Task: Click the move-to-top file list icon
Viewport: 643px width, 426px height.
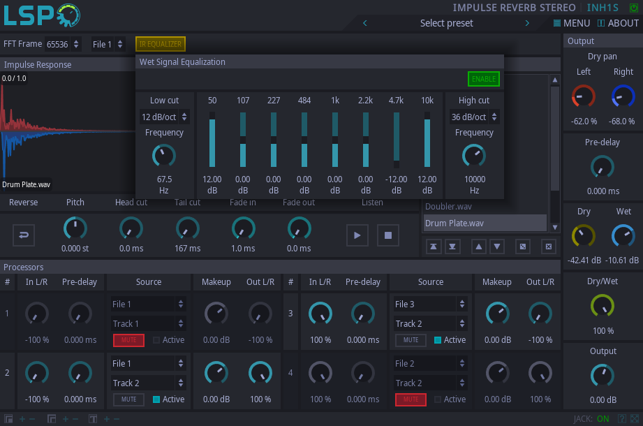Action: pos(434,246)
